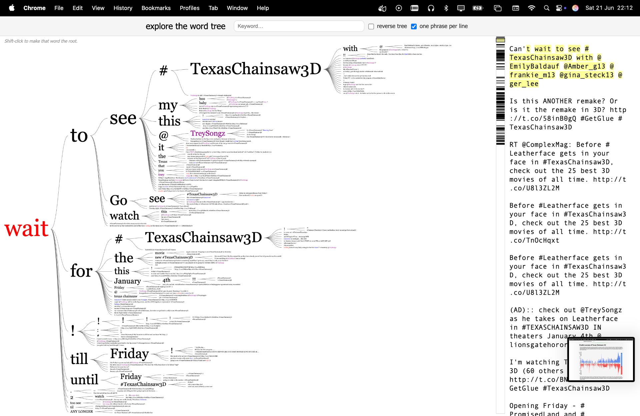Image resolution: width=640 pixels, height=416 pixels.
Task: Click the hand-wave menu bar icon
Action: click(382, 8)
